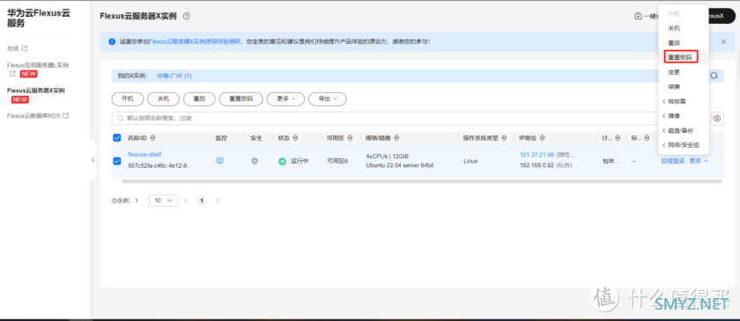
Task: Open the flexusx-ebe8 instance name link
Action: click(144, 155)
